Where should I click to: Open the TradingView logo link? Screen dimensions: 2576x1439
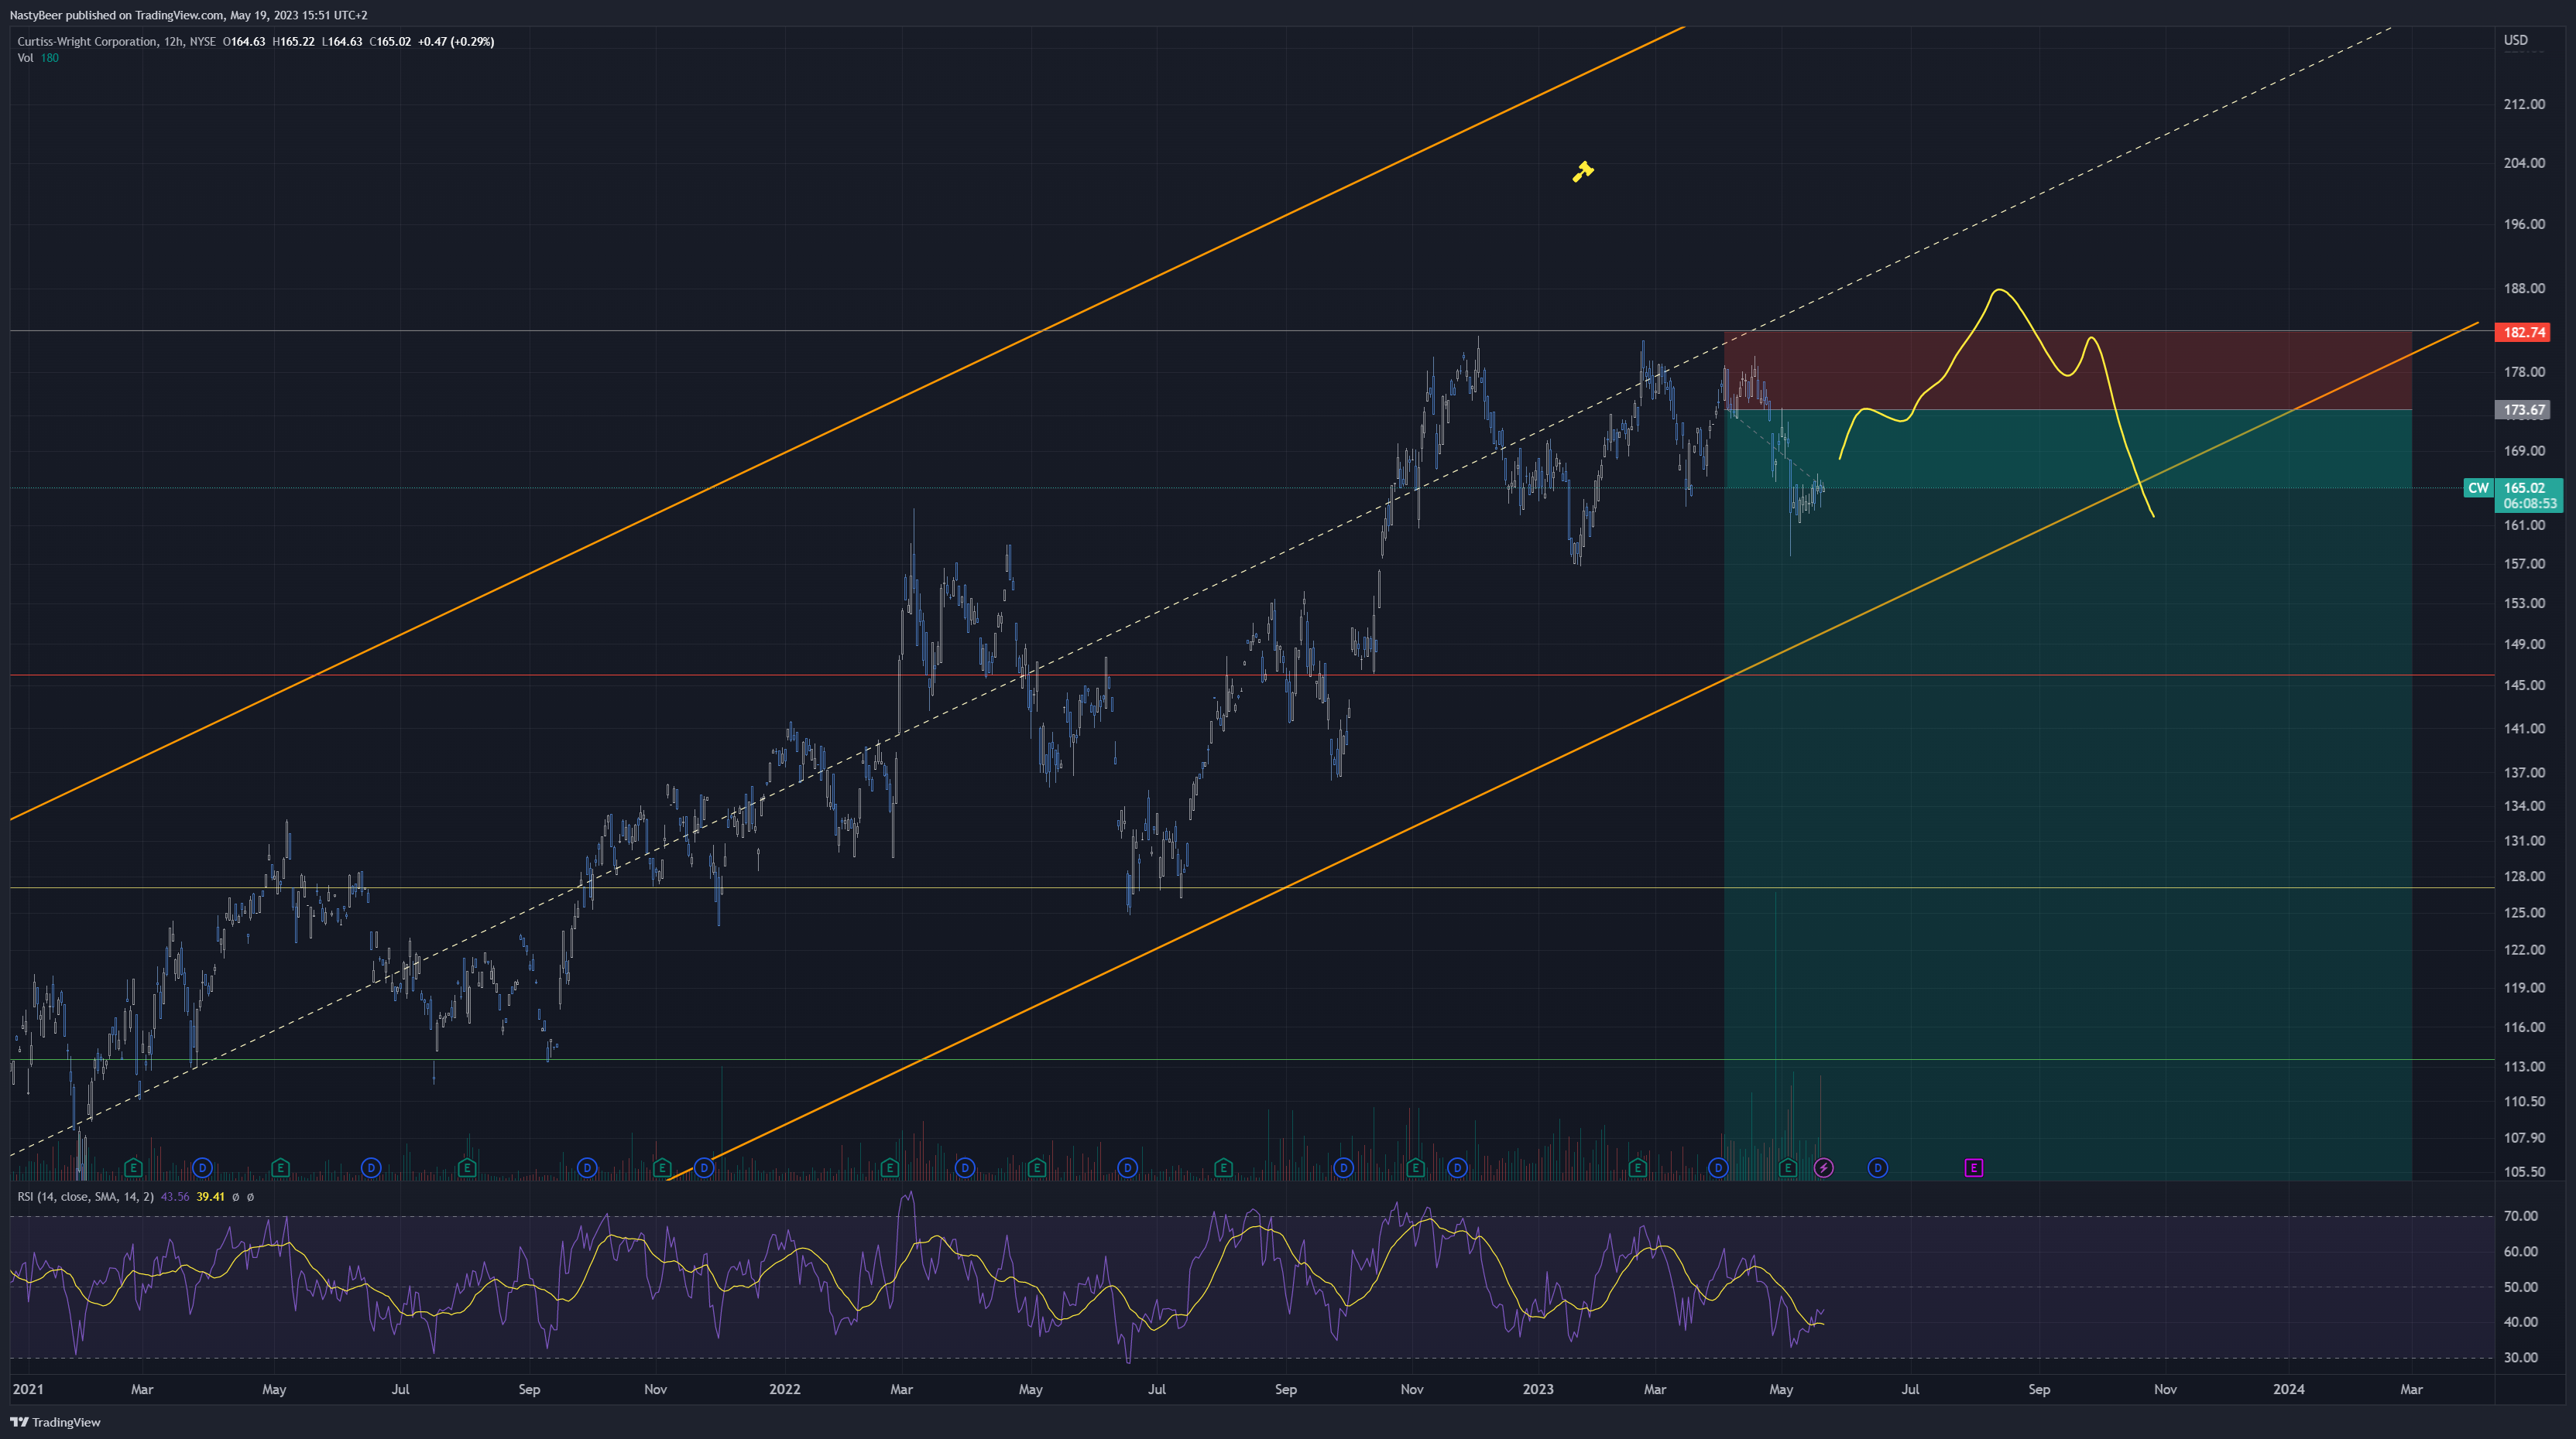(x=56, y=1422)
